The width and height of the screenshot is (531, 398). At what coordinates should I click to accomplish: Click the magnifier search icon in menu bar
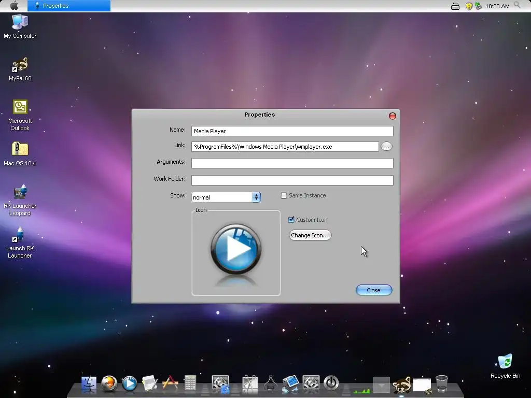517,5
